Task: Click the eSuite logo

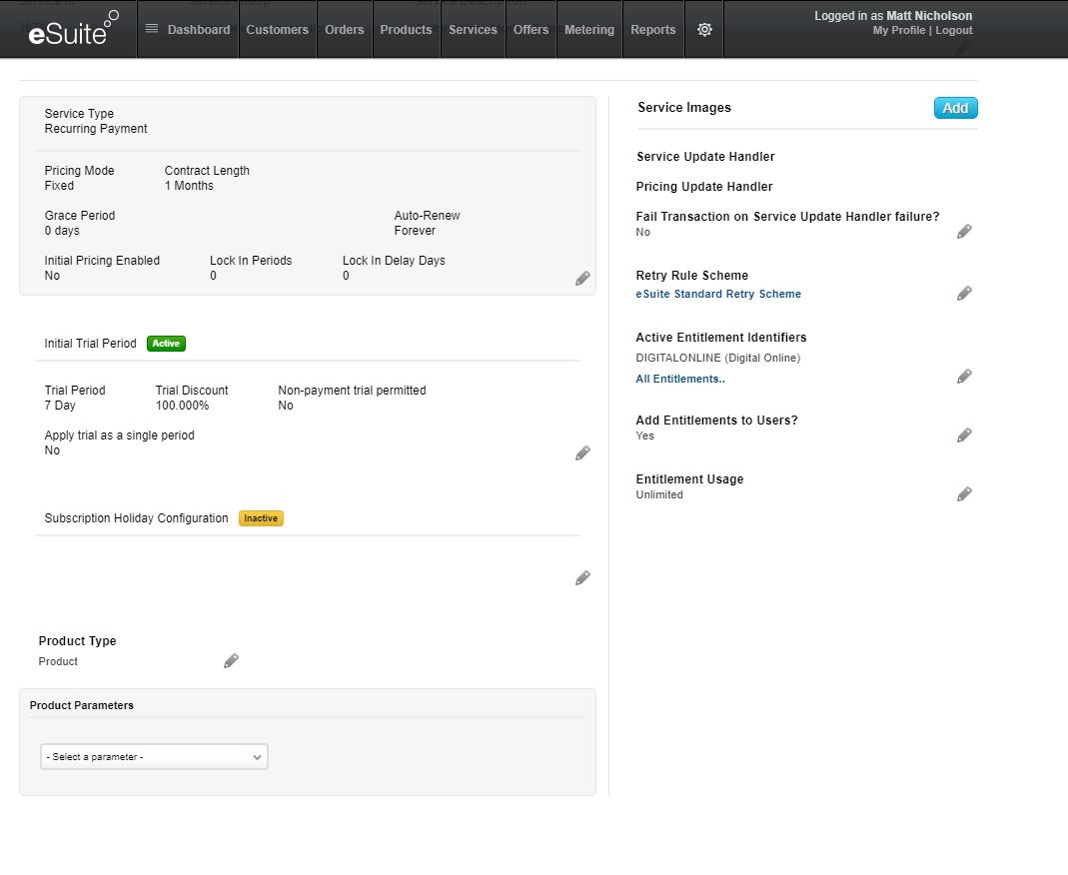Action: (x=70, y=30)
